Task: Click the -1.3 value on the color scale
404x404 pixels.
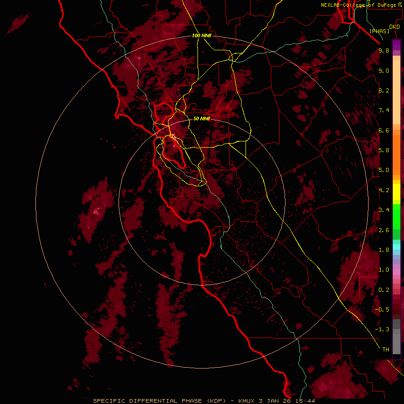Action: (x=382, y=329)
